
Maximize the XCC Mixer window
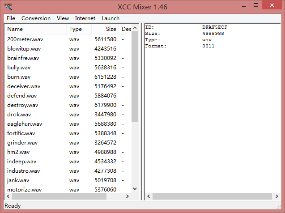click(x=256, y=5)
